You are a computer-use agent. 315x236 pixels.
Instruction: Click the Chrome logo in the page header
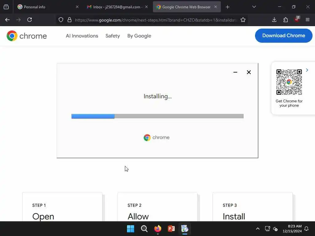pos(26,36)
